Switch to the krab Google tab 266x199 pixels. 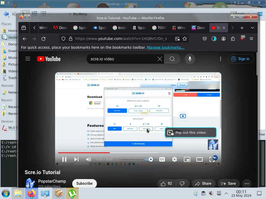(120, 28)
